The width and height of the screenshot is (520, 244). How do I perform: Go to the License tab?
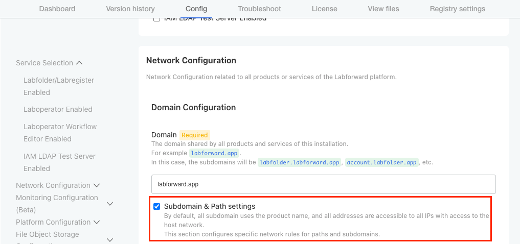click(x=324, y=9)
